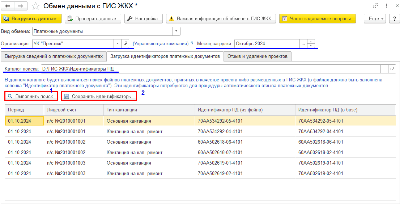404x204 pixels.
Task: Adjust month with the Месяц загрузки spinner
Action: 311,43
